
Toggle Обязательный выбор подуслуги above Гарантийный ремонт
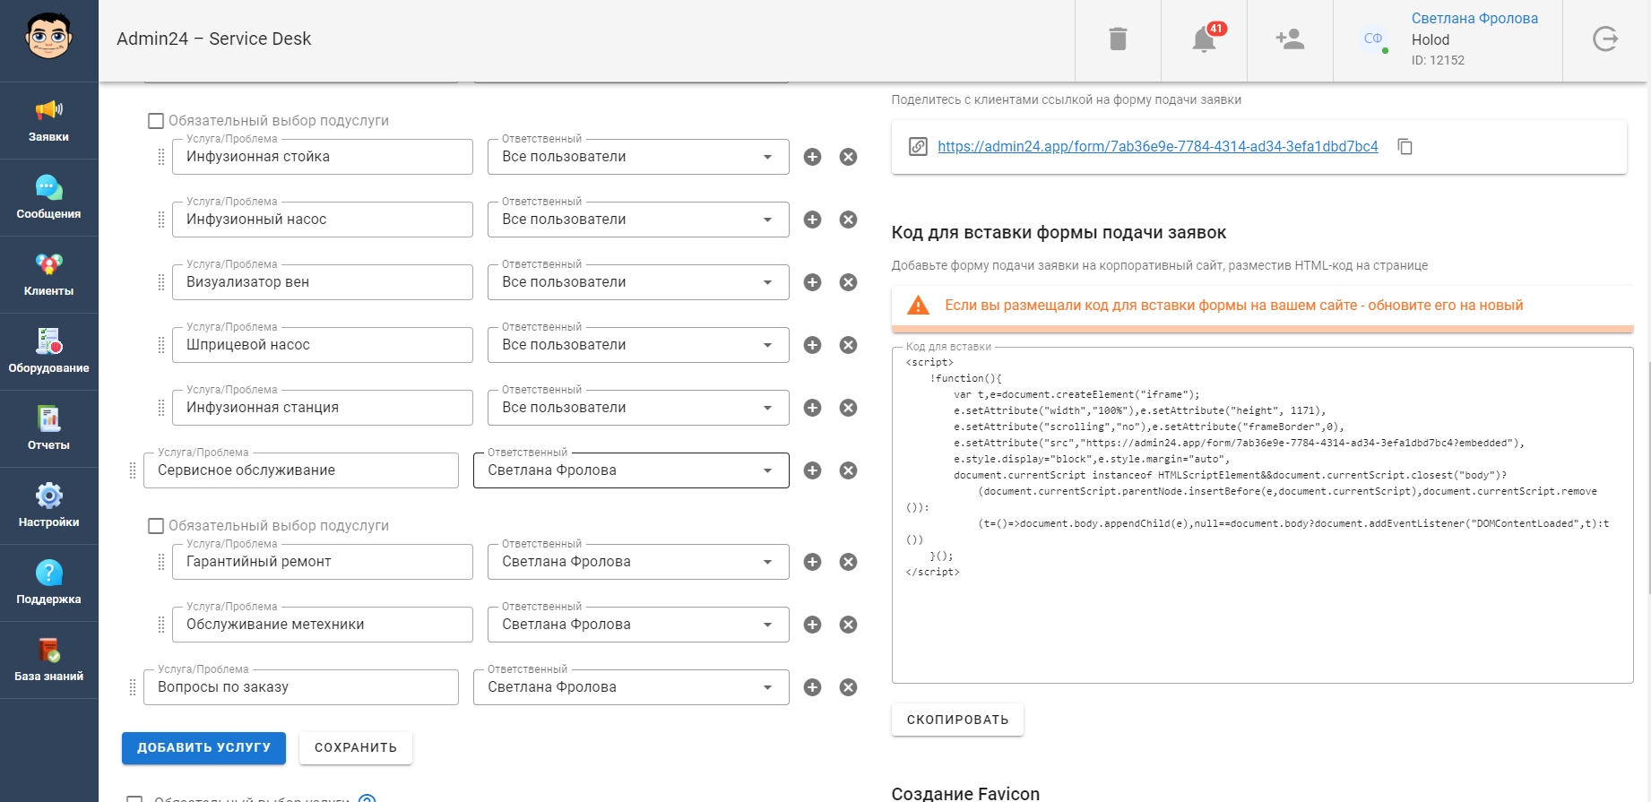click(x=156, y=526)
